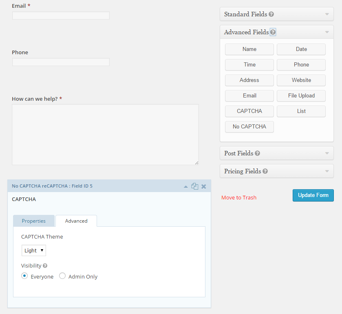
Task: Click the Move to Trash link
Action: tap(239, 198)
